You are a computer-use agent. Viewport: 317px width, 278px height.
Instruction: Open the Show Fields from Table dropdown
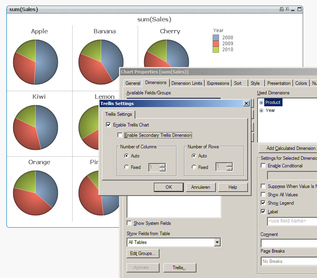click(217, 242)
